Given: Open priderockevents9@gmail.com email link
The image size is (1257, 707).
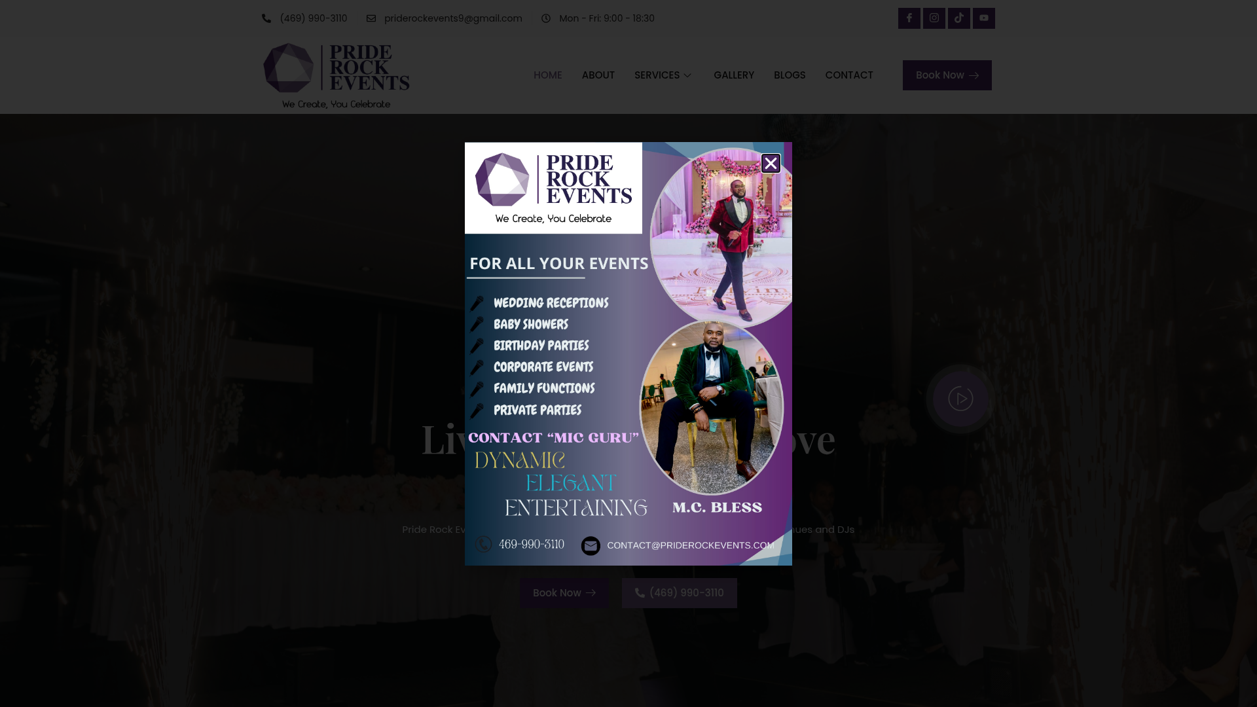Looking at the screenshot, I should (x=453, y=18).
